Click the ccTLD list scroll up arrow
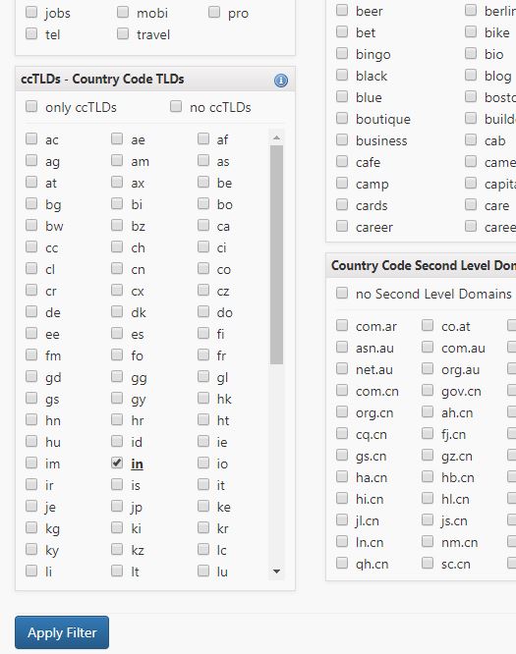 coord(276,137)
